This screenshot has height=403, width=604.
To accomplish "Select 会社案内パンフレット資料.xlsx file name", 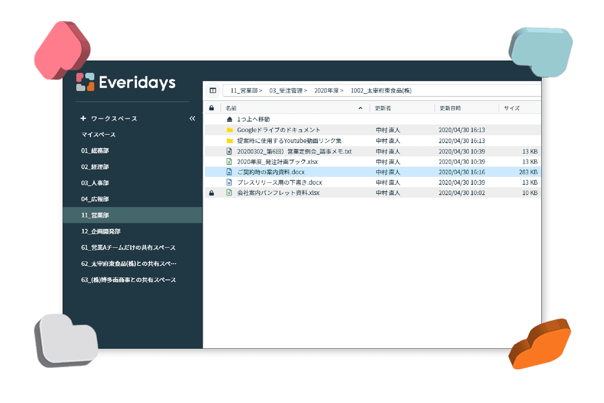I will point(278,193).
